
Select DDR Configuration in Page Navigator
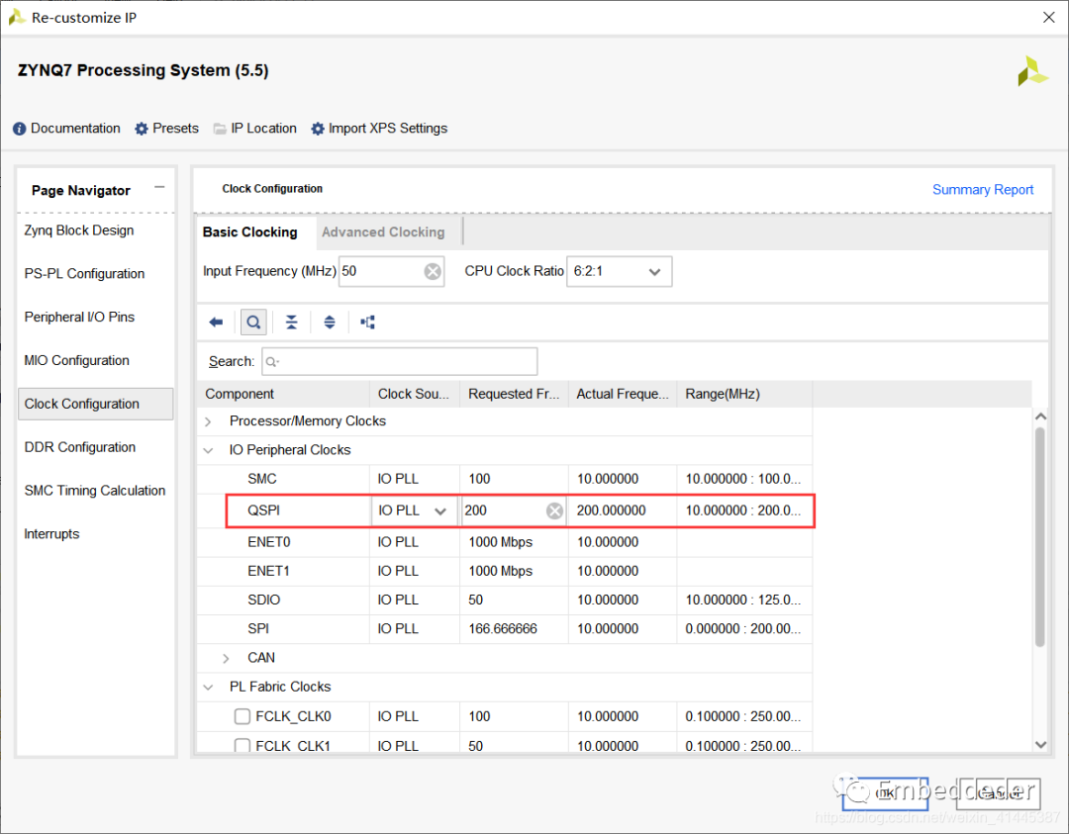80,447
